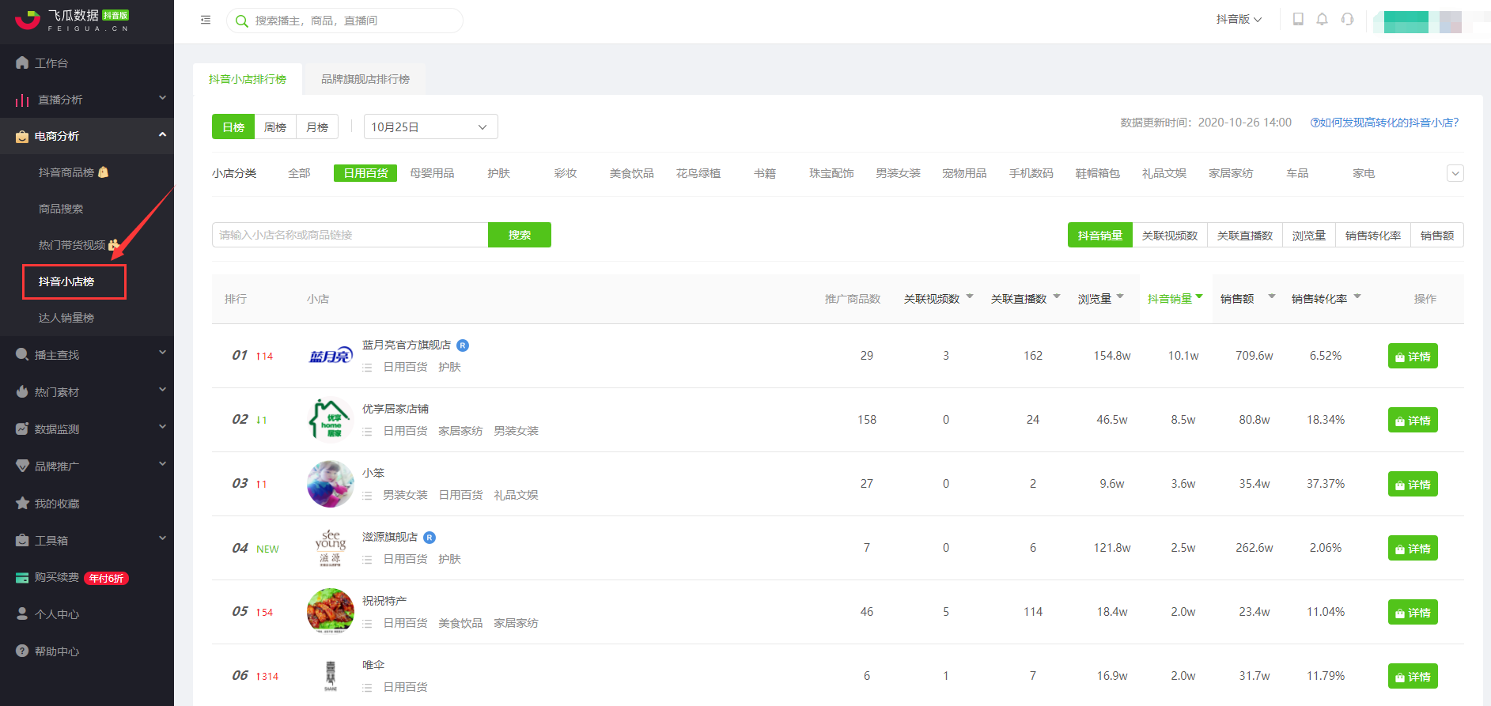Screen dimensions: 1491x706
Task: Open 详情 for 优享居家店铺
Action: point(1413,420)
